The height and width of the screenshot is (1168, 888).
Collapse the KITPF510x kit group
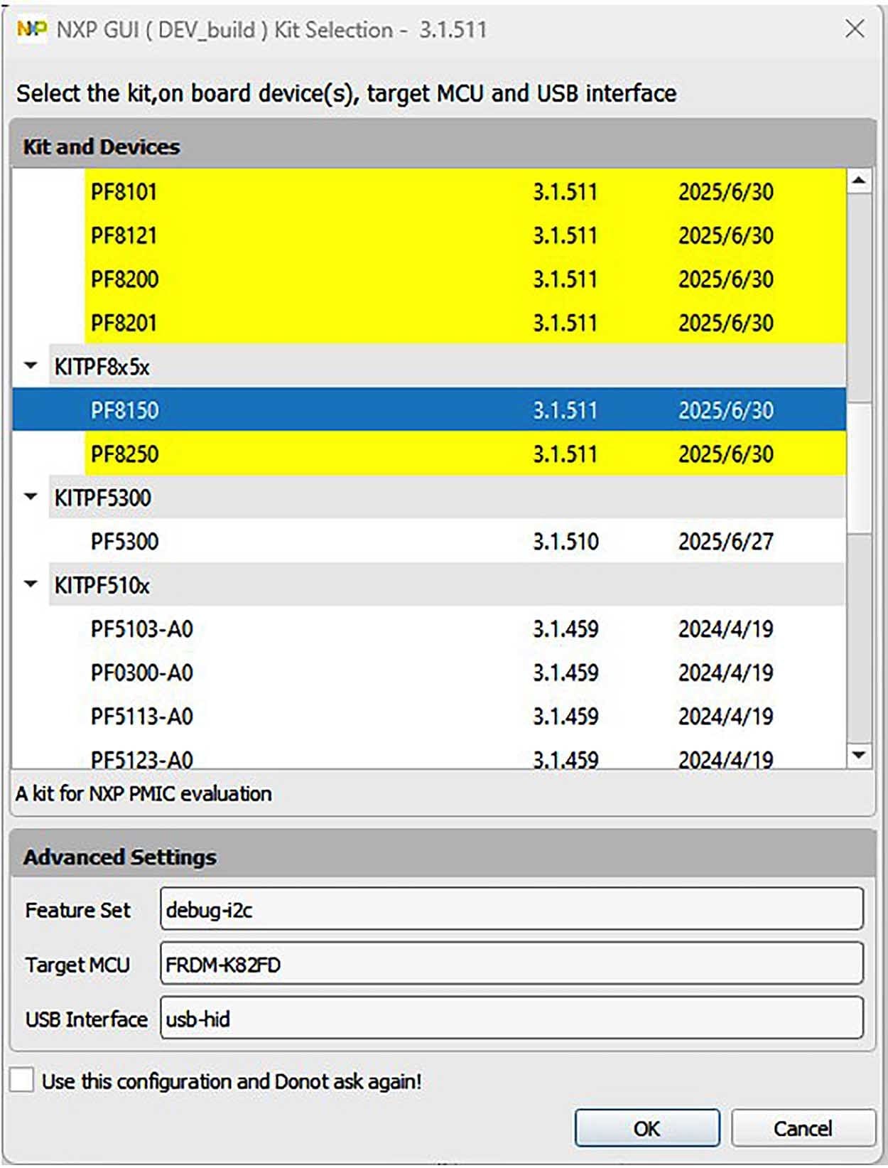(x=31, y=584)
